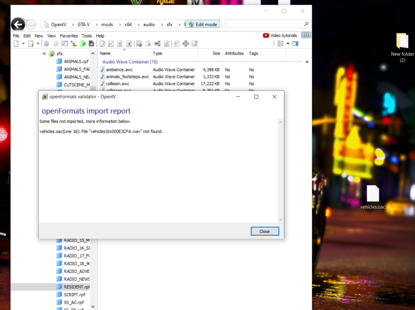The height and width of the screenshot is (310, 415).
Task: Toggle Edit mode in the address bar
Action: (x=203, y=24)
